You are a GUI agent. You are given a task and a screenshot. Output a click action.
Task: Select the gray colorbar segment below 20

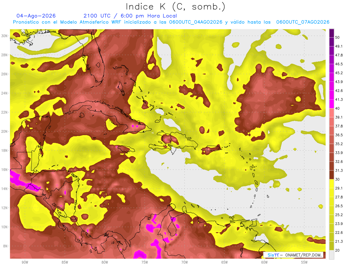click(x=331, y=255)
